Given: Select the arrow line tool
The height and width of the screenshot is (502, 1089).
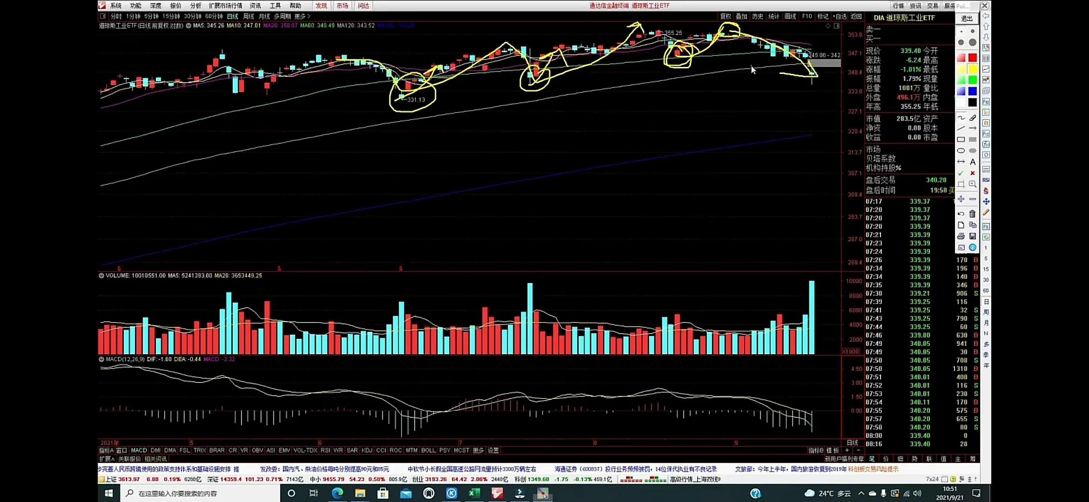Looking at the screenshot, I should (973, 128).
